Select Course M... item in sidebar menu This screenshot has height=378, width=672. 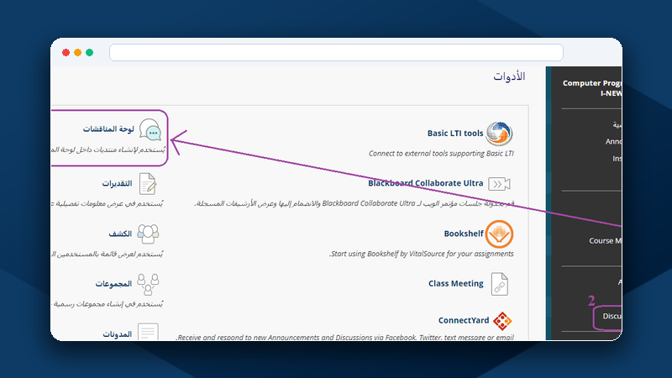pyautogui.click(x=605, y=241)
